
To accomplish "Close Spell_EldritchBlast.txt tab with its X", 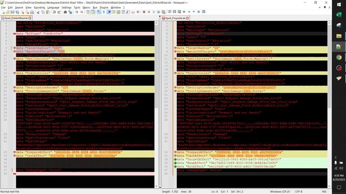I will point(30,18).
